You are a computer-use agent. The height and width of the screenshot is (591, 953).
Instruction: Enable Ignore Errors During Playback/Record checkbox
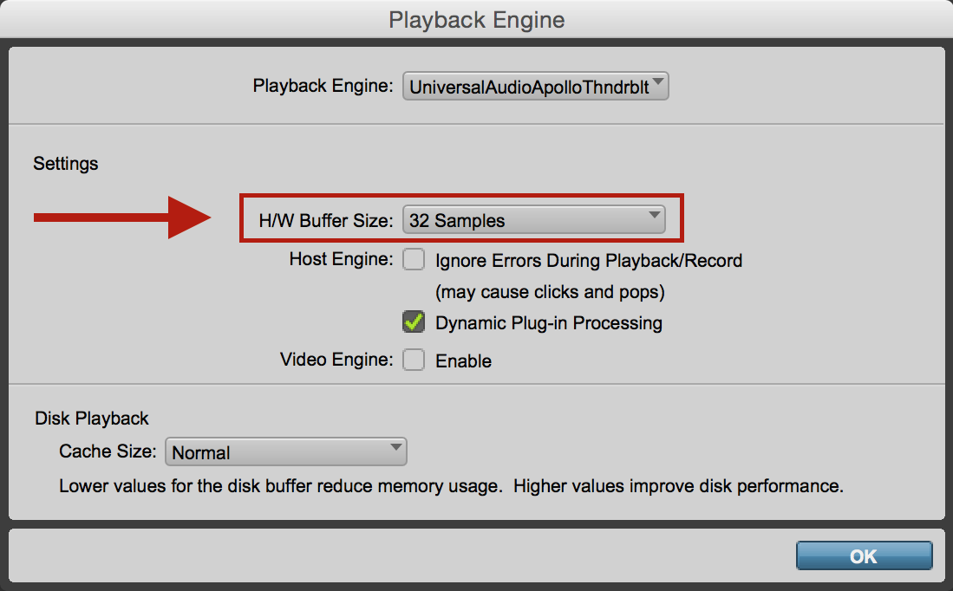pos(414,259)
